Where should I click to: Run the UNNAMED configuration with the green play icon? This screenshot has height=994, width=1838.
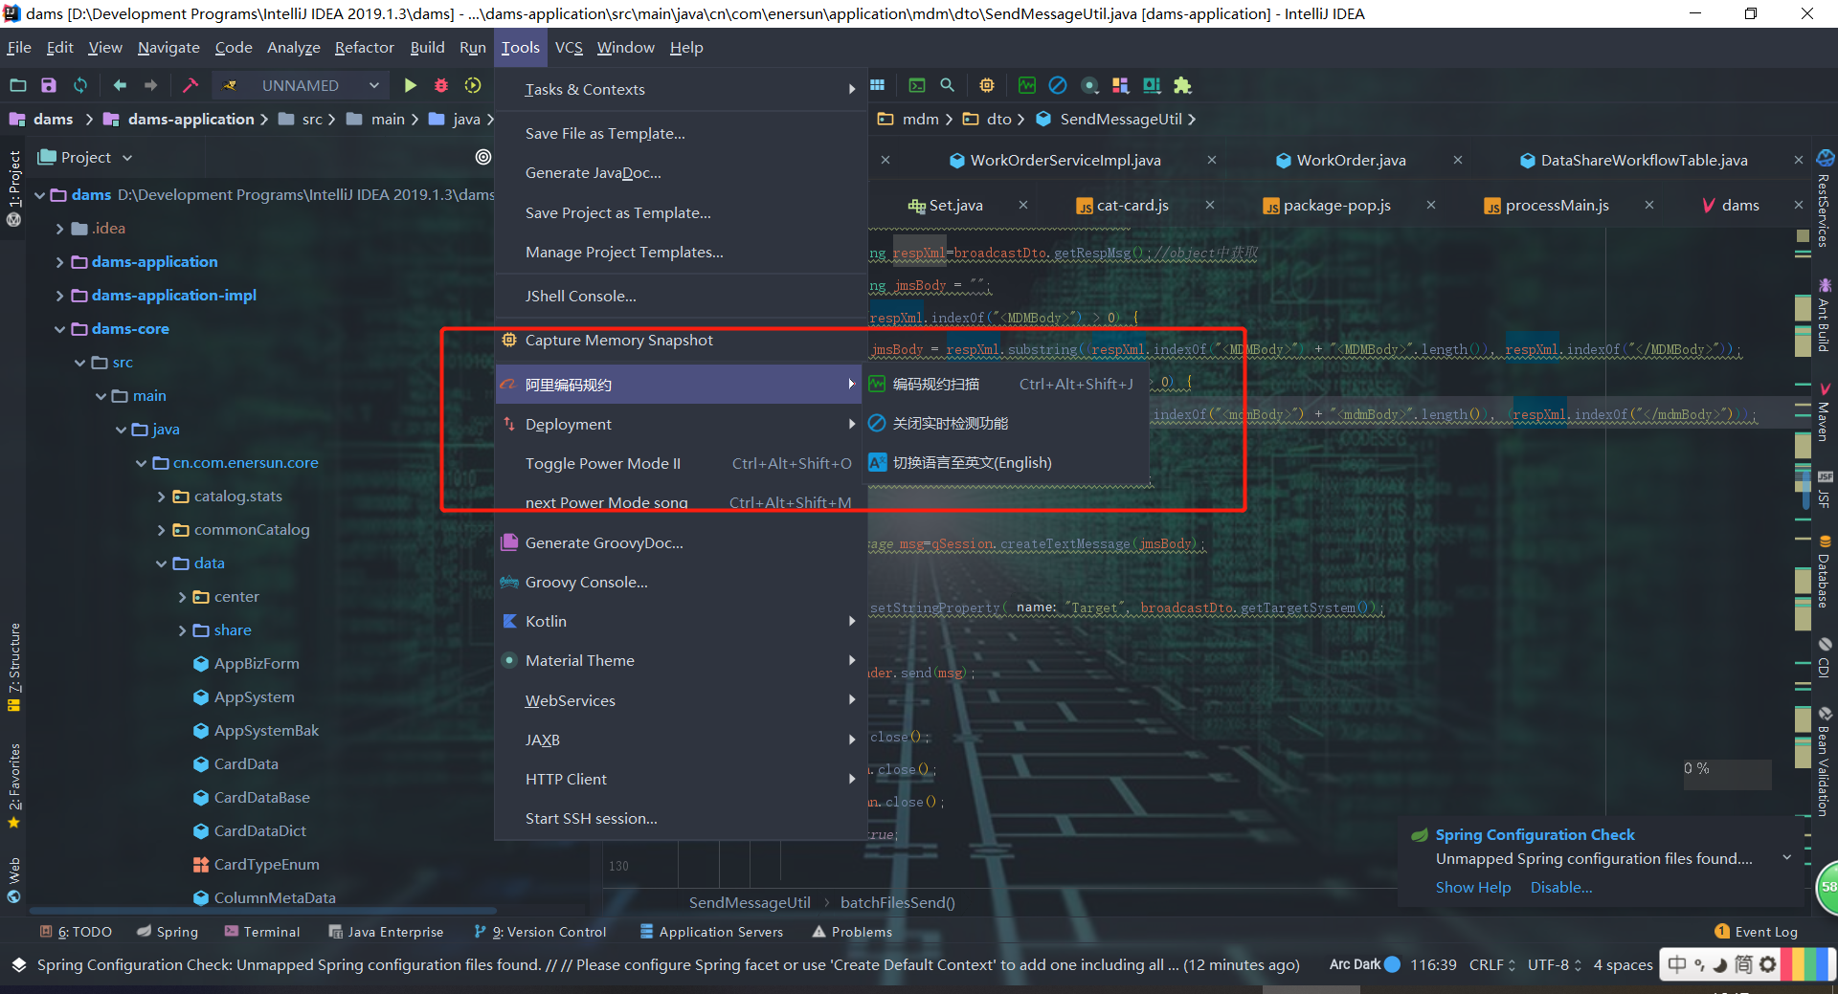tap(410, 85)
